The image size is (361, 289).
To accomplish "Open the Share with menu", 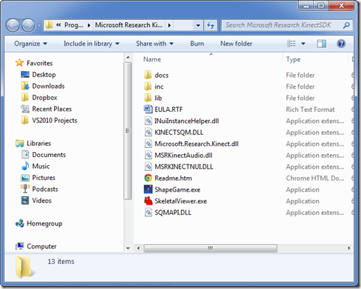I will [154, 44].
